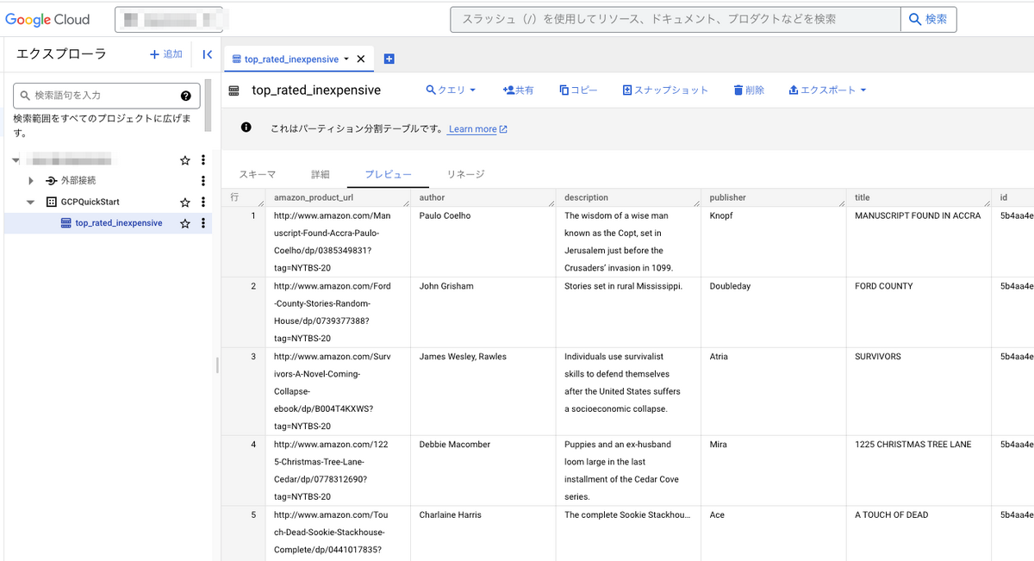Screen dimensions: 1034x561
Task: Collapse the GCPQuickStart dataset node
Action: pyautogui.click(x=30, y=203)
